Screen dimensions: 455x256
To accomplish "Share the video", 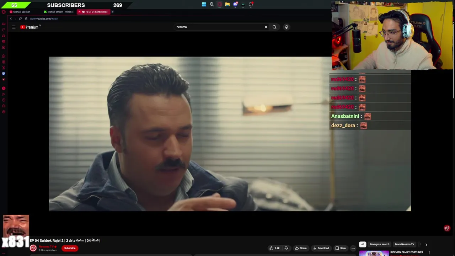I will point(300,248).
